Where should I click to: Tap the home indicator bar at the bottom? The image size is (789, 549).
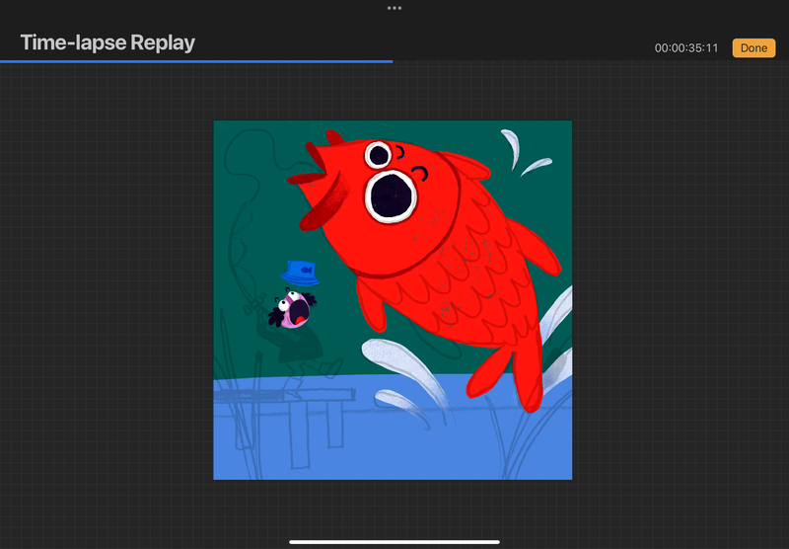pos(394,541)
